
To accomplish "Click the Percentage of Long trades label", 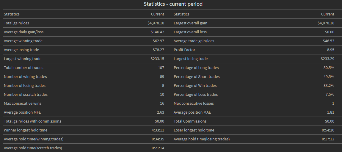I will coord(196,68).
